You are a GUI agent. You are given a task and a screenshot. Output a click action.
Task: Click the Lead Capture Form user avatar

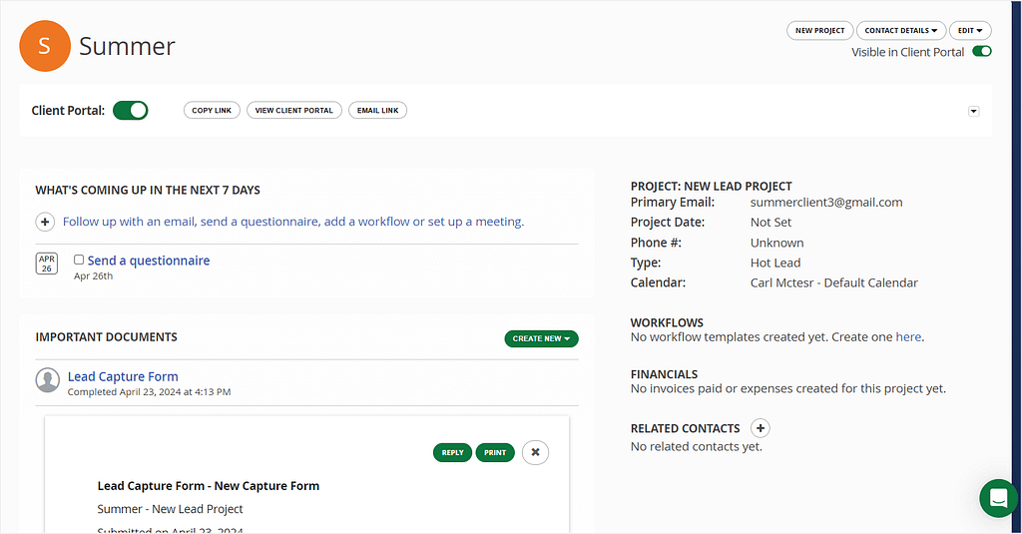47,380
